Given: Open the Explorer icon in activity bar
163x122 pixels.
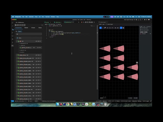Looking at the screenshot, I should click(x=12, y=23).
